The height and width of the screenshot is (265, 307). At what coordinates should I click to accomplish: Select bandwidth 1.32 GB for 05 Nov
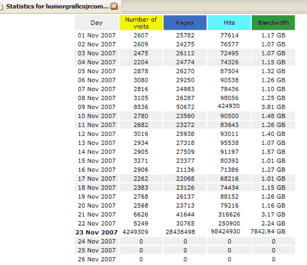coord(274,71)
